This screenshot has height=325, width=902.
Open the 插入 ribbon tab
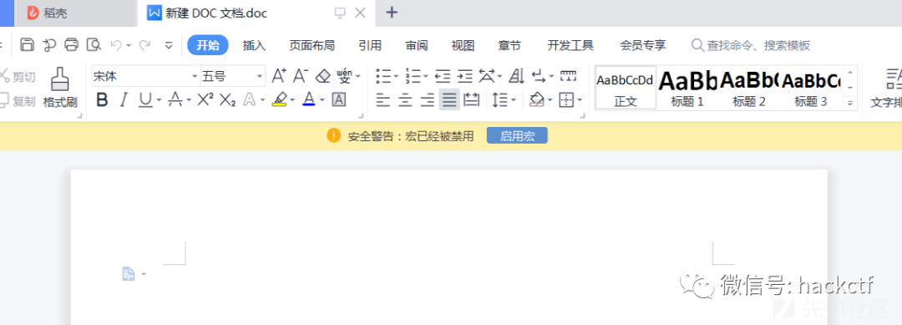click(x=254, y=45)
